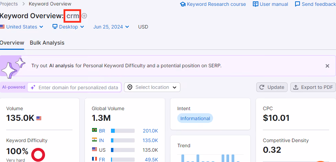336x162 pixels.
Task: Select the Overview tab
Action: [12, 43]
